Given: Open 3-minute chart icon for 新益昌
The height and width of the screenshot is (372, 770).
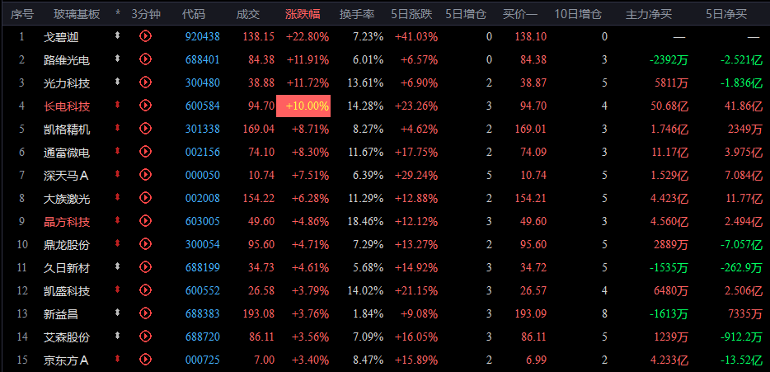Looking at the screenshot, I should (145, 313).
